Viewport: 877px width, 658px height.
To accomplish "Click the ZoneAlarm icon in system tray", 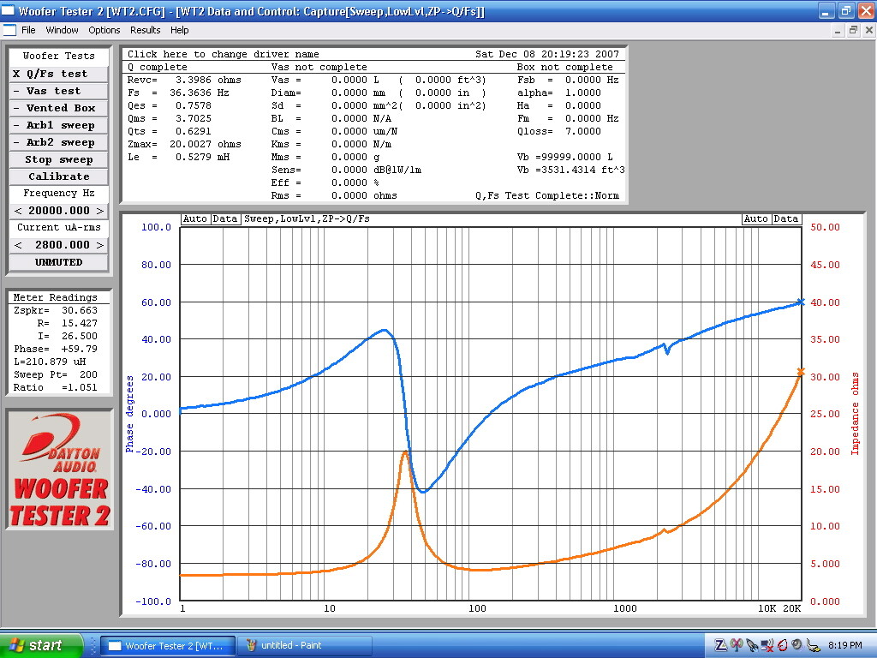I will 721,645.
